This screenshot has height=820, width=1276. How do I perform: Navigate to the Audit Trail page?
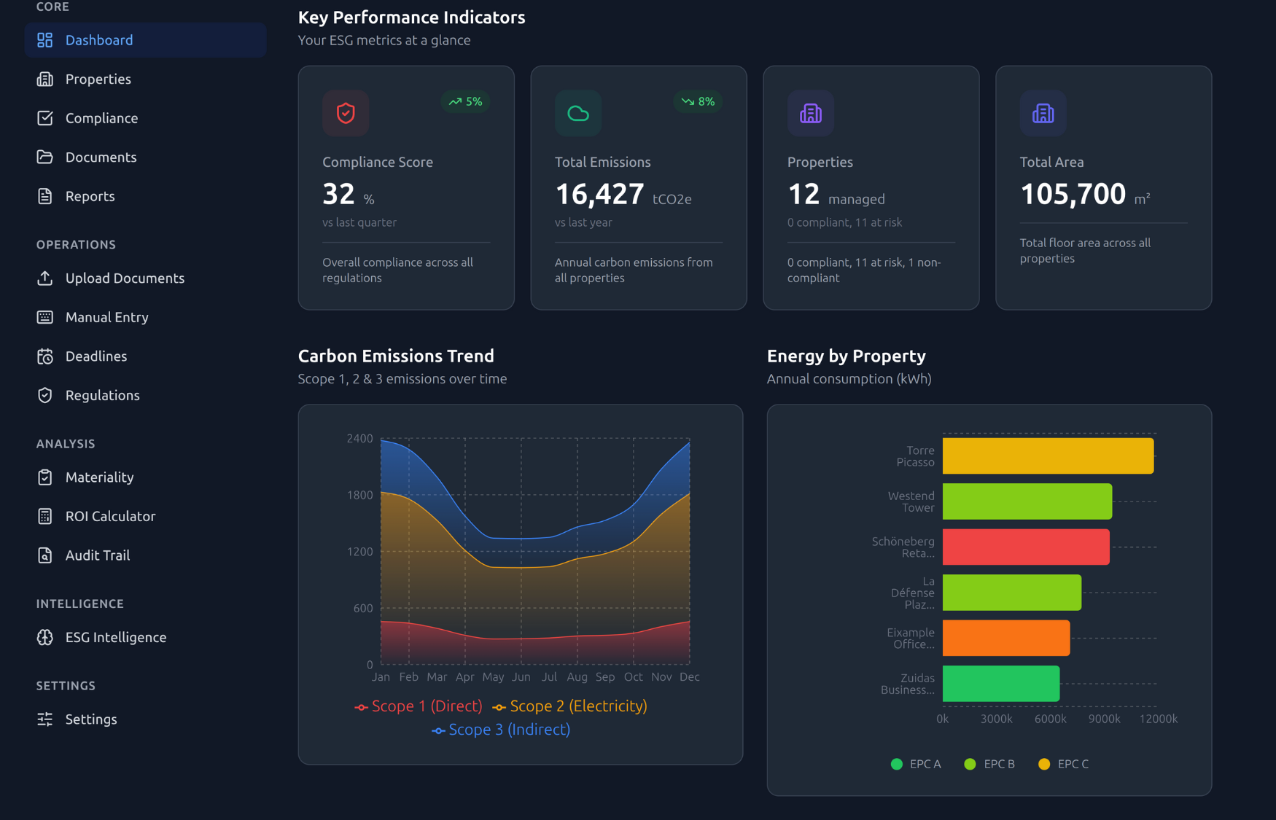(x=97, y=555)
